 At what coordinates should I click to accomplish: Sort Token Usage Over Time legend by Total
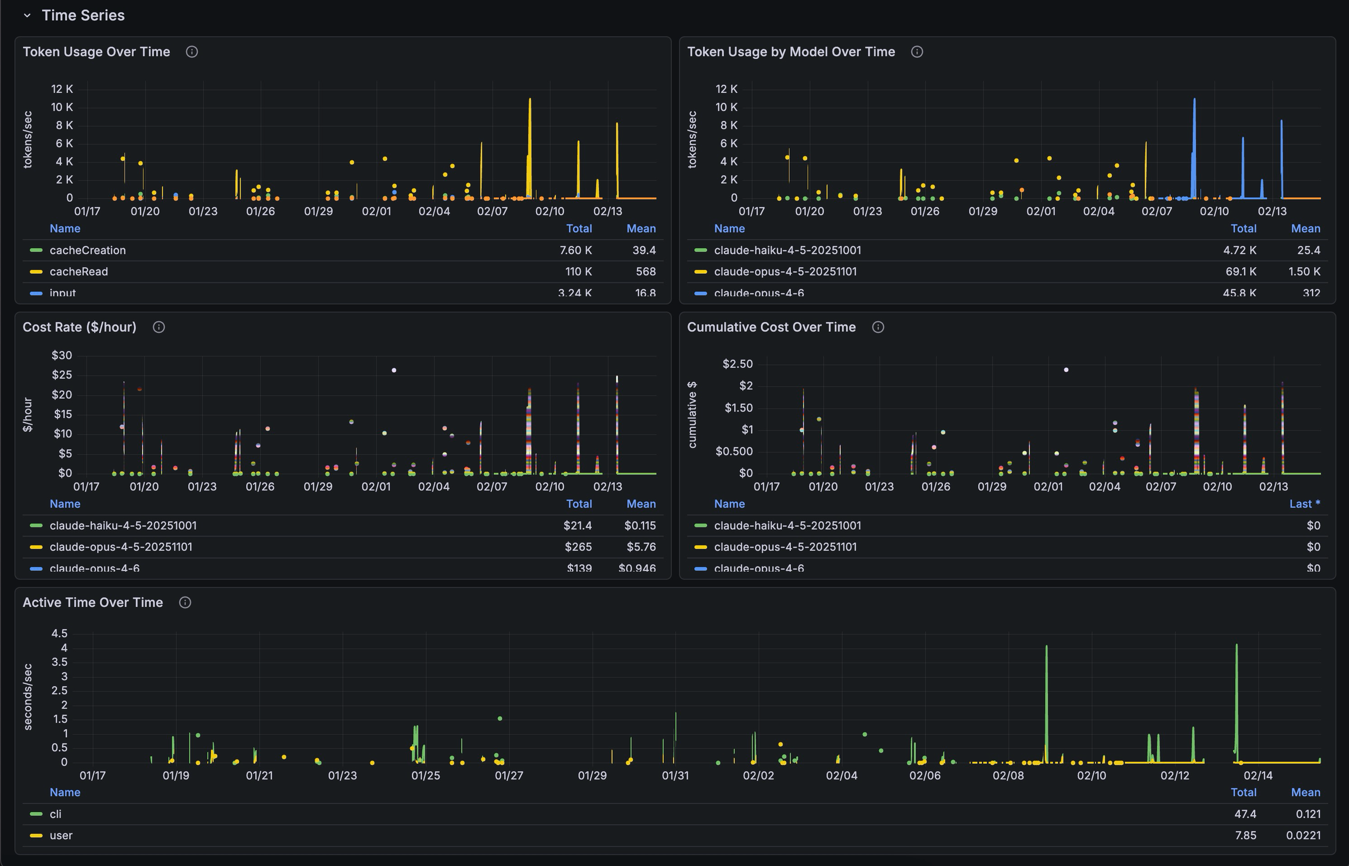579,229
